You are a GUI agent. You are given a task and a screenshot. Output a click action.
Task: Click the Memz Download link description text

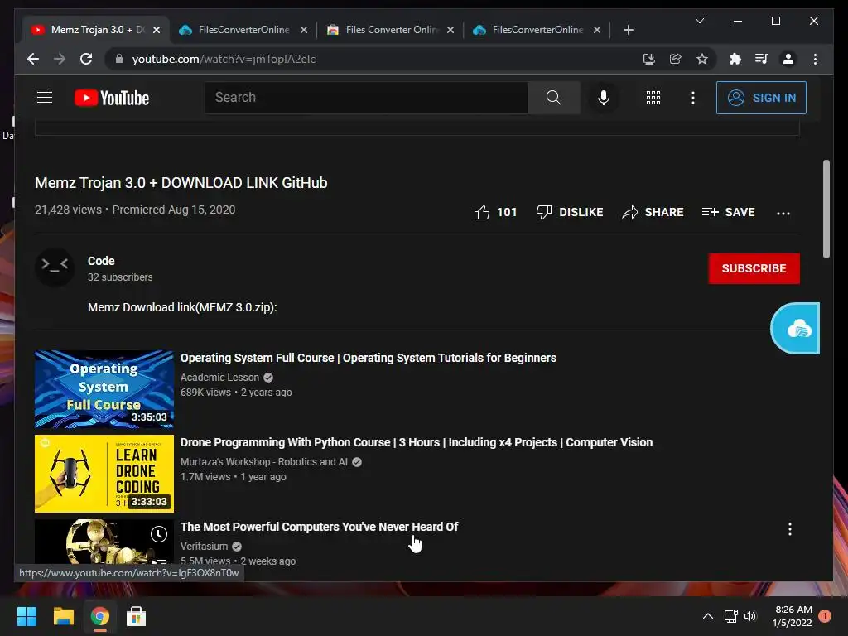(x=182, y=307)
